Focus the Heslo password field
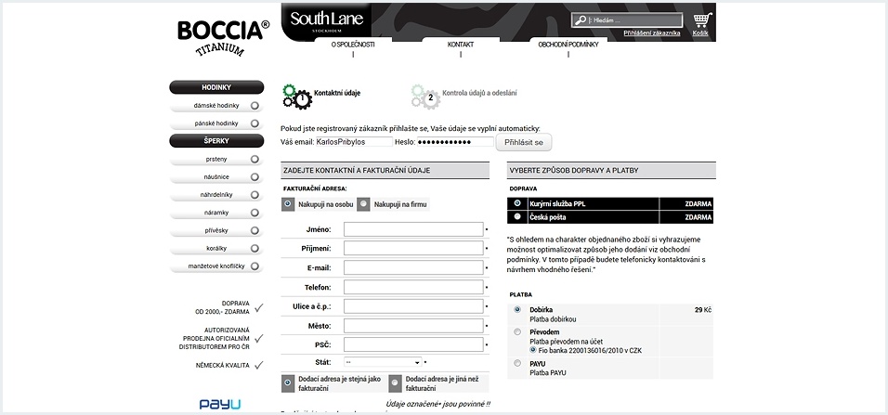Screen dimensions: 888x415 [455, 142]
